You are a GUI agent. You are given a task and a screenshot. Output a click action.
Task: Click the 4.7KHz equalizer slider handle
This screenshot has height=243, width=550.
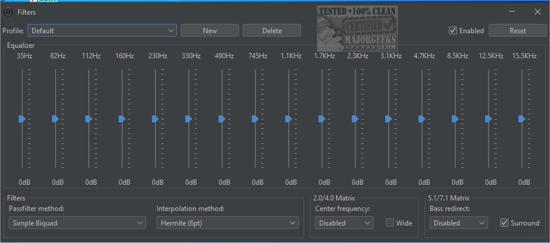pyautogui.click(x=422, y=119)
